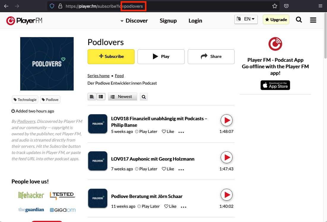Click the Upgrade button
Screen dimensions: 327x222
pyautogui.click(x=276, y=20)
